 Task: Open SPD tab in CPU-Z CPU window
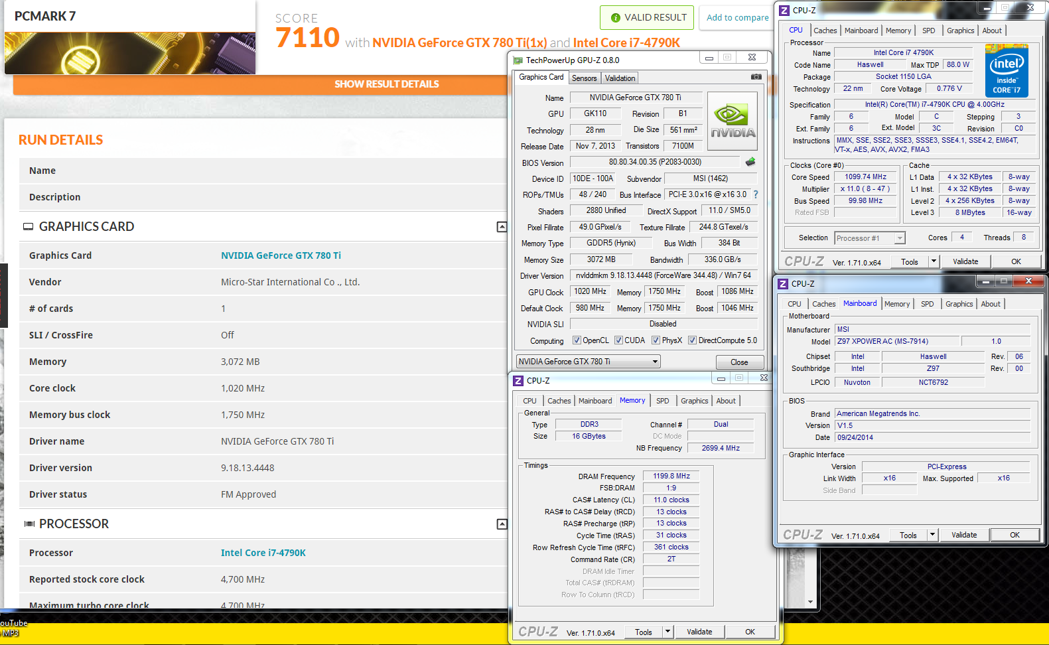pyautogui.click(x=929, y=31)
